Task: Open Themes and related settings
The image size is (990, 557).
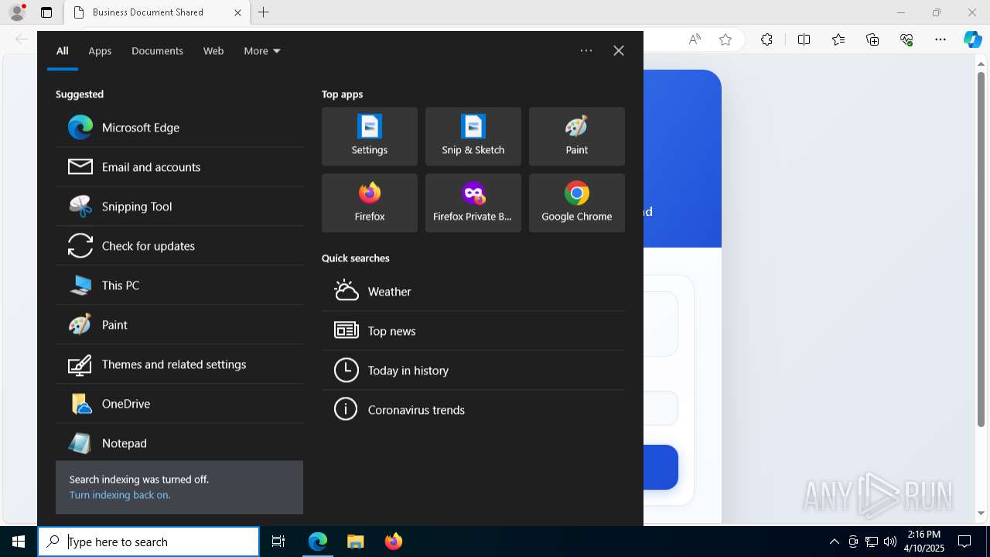Action: point(179,364)
